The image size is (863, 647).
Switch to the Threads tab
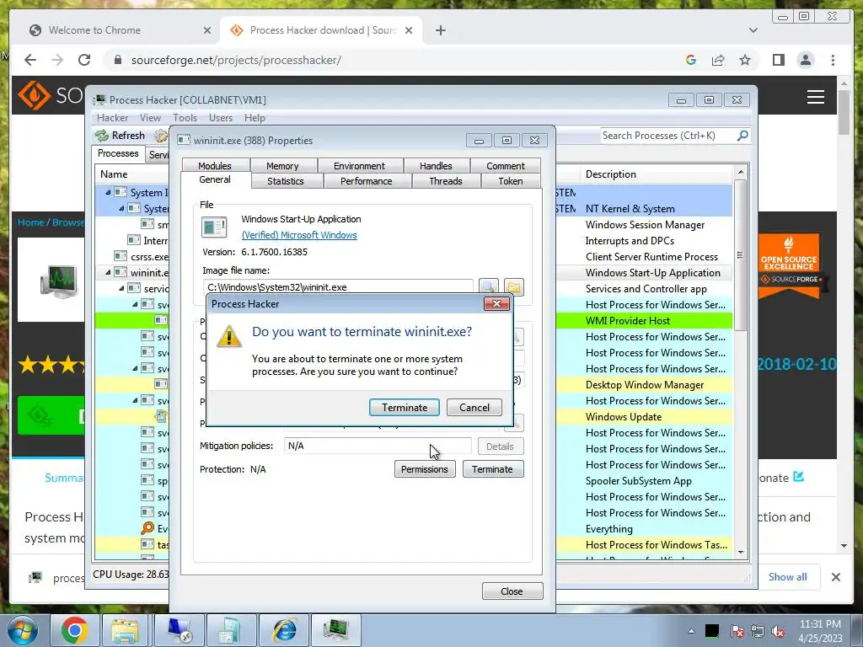[445, 181]
